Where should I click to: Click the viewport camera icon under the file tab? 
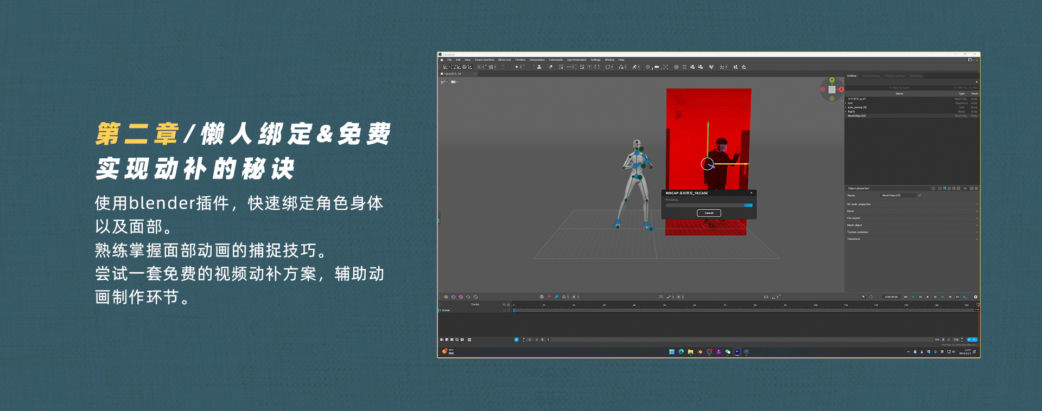453,82
